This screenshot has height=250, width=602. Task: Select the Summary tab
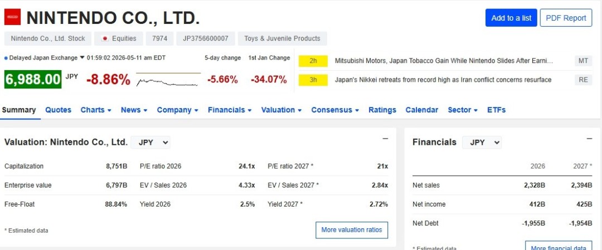point(19,110)
